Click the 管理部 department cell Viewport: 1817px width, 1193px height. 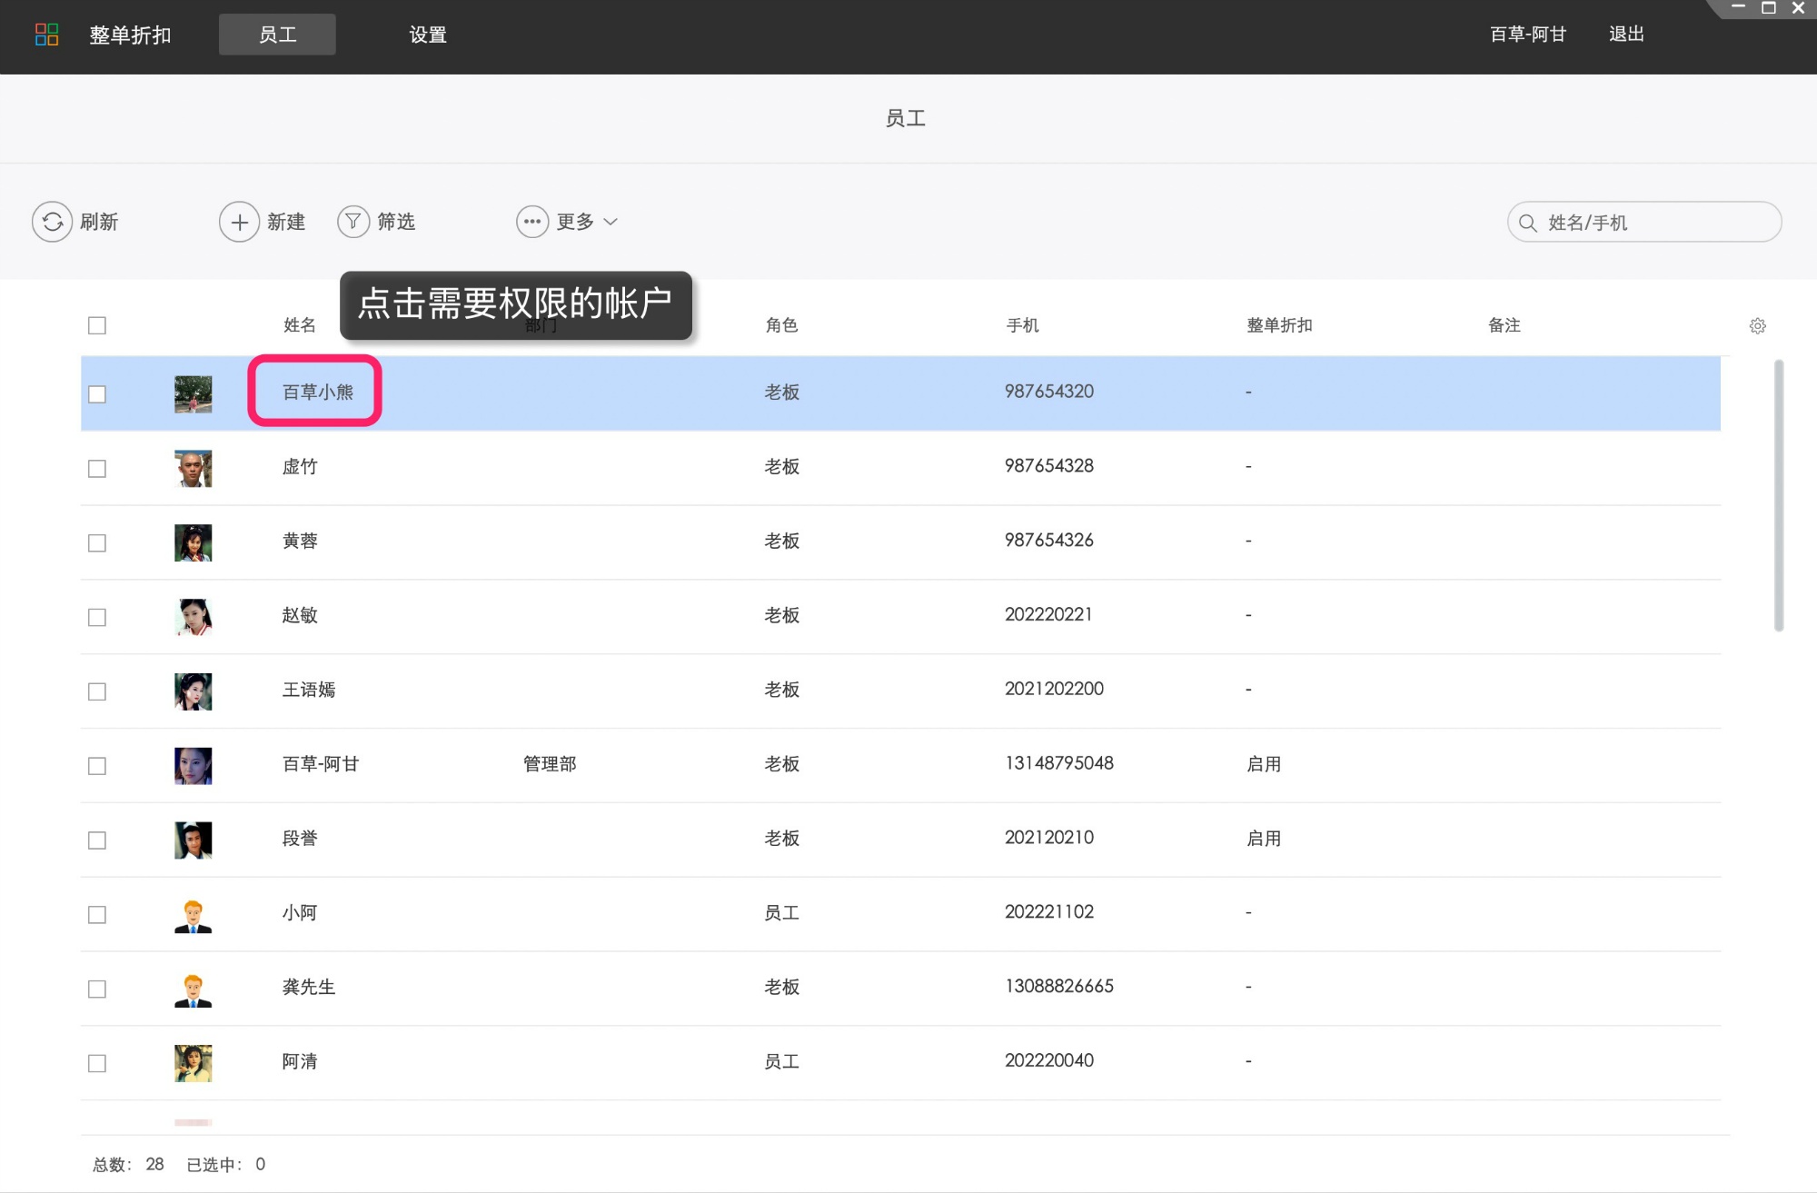(550, 763)
